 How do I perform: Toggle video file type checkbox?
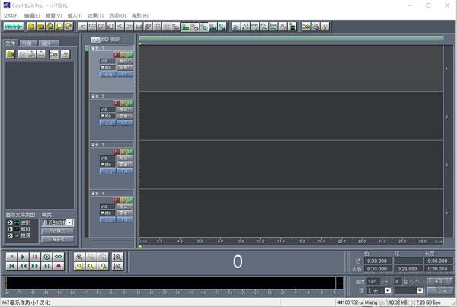(x=10, y=235)
